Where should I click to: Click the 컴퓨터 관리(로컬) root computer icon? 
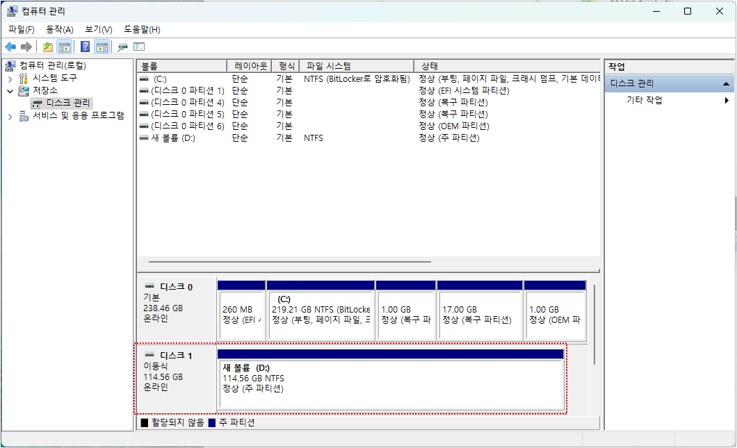coord(10,65)
